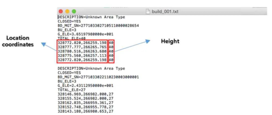The height and width of the screenshot is (115, 272).
Task: Click the line 328152.748,266955.778,27
Action: click(x=85, y=107)
